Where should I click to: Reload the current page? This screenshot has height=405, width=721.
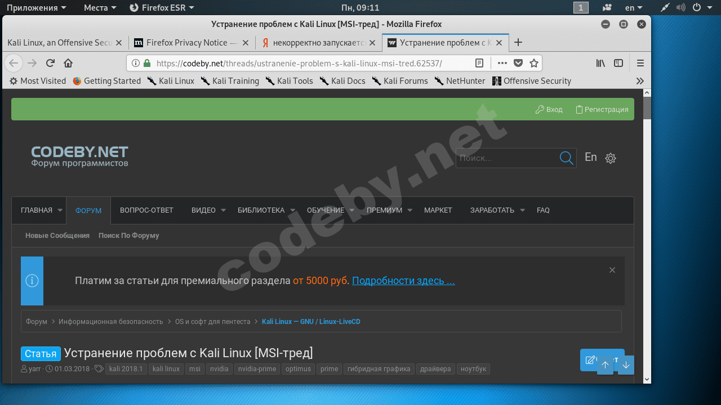point(50,63)
